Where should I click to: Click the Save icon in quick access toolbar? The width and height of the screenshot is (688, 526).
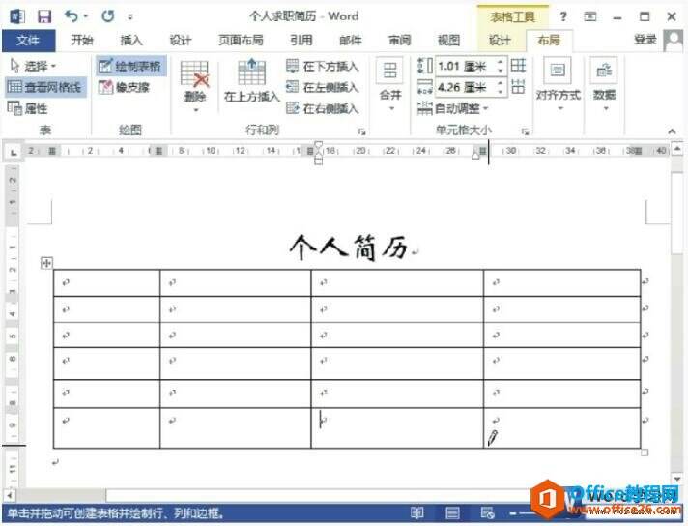44,16
